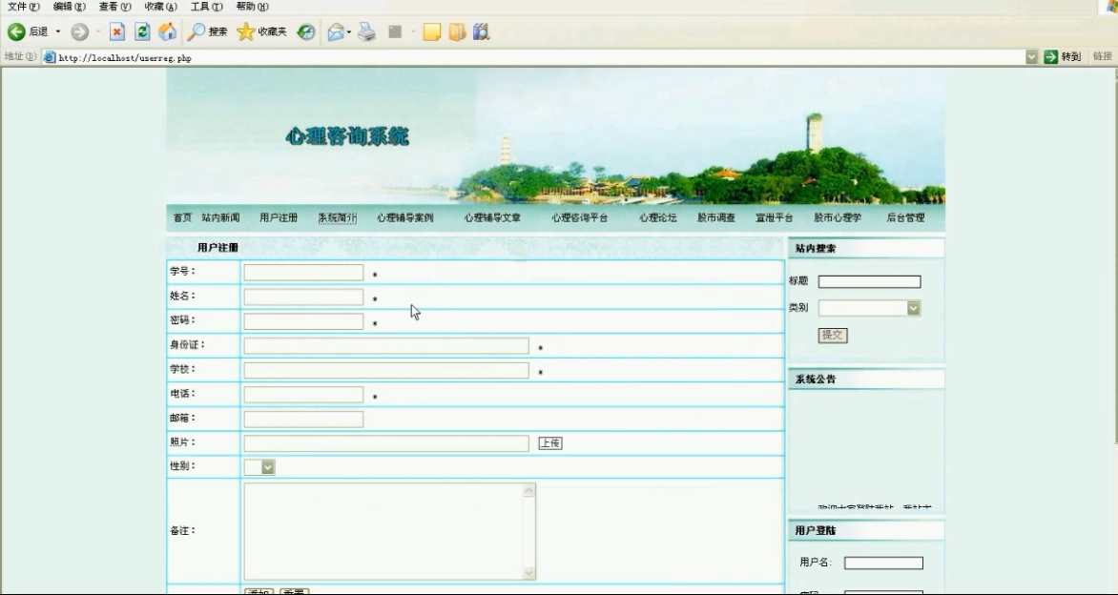Screen dimensions: 1118x595
Task: Click the Forward arrow icon
Action: pos(80,31)
